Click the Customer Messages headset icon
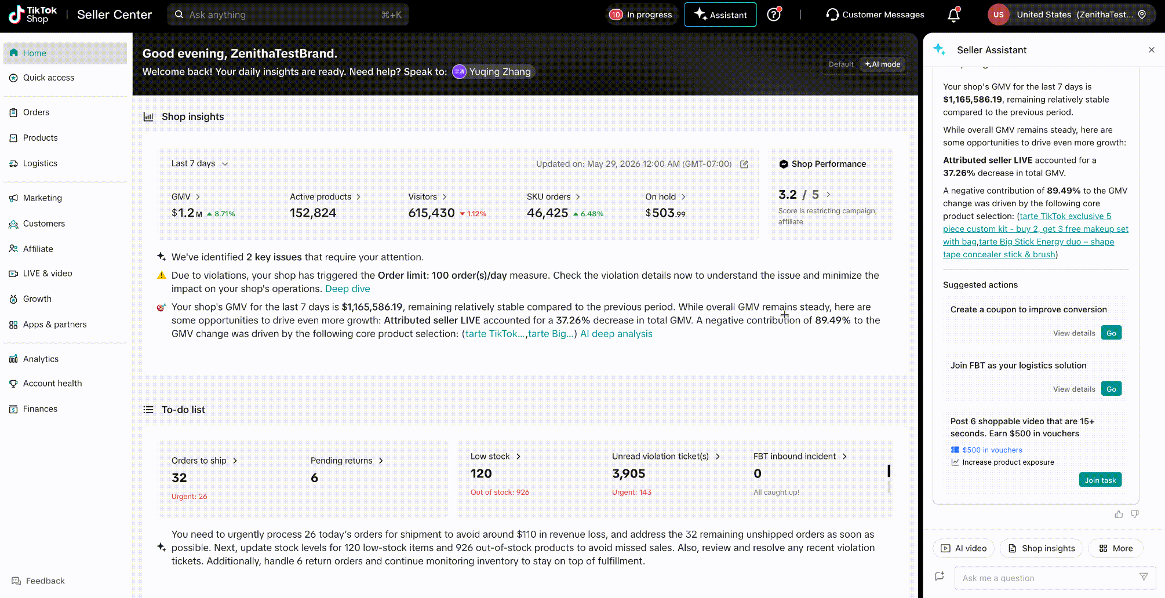 pyautogui.click(x=832, y=14)
